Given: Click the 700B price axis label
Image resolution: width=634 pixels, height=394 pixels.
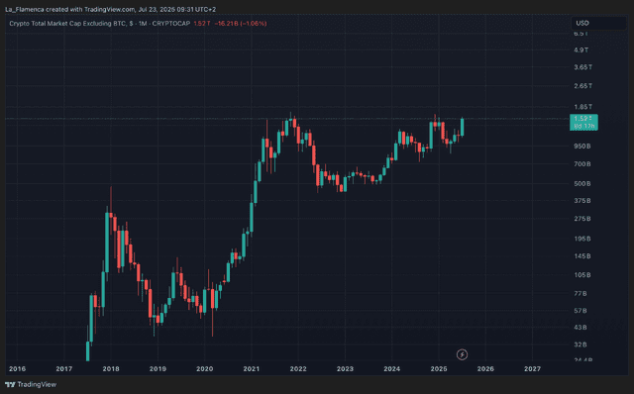Looking at the screenshot, I should [x=582, y=164].
